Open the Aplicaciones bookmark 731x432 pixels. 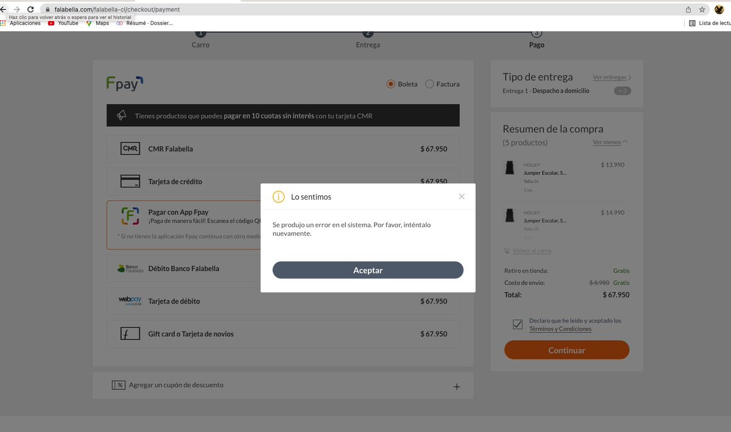click(21, 23)
